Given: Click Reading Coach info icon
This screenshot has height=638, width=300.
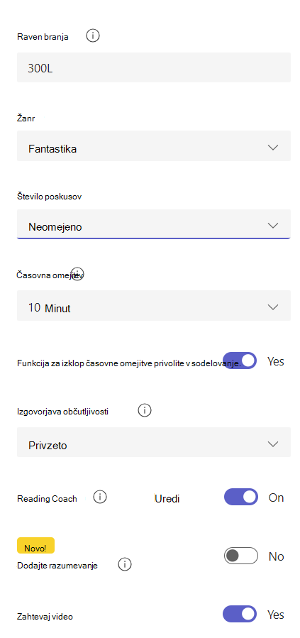Looking at the screenshot, I should (100, 497).
